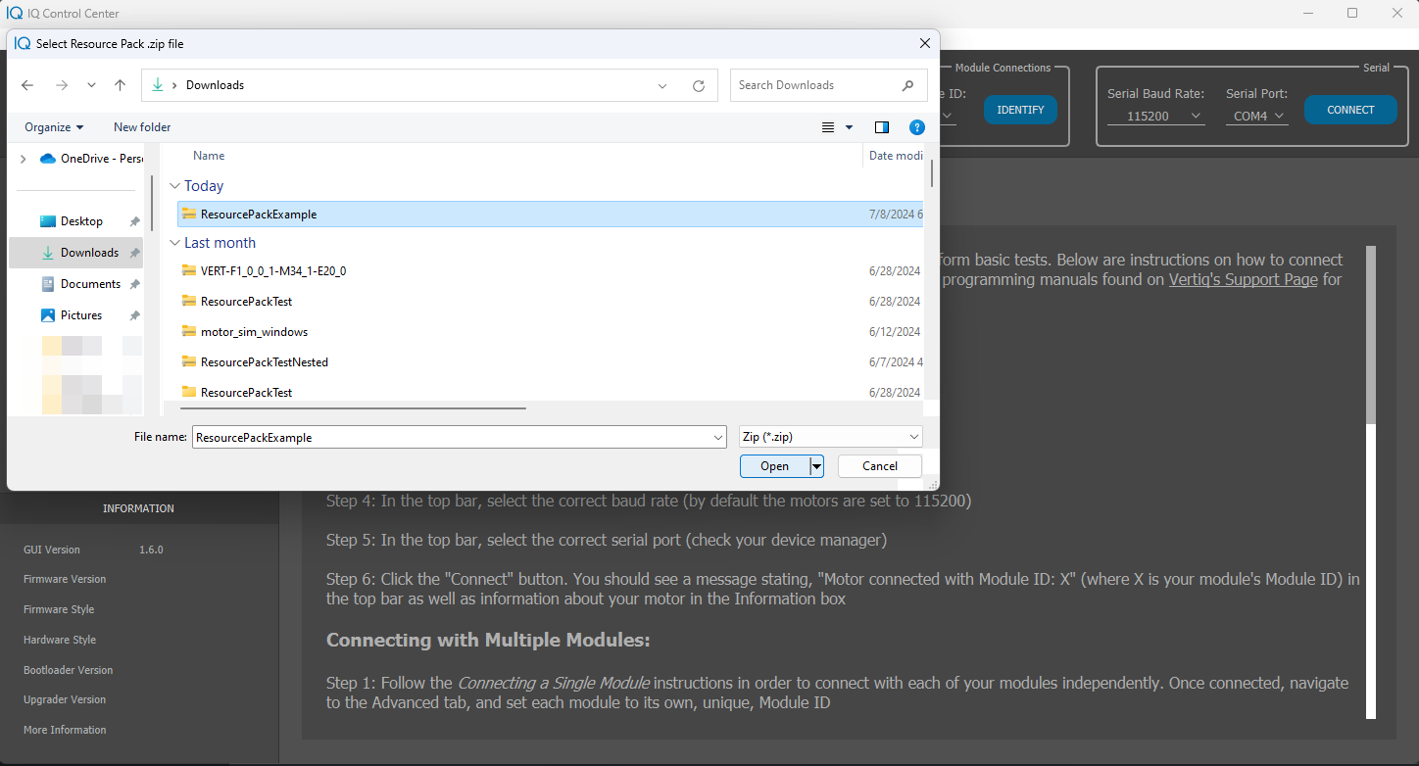Click folder icon of motor_sim_windows
The width and height of the screenshot is (1419, 766).
[189, 332]
